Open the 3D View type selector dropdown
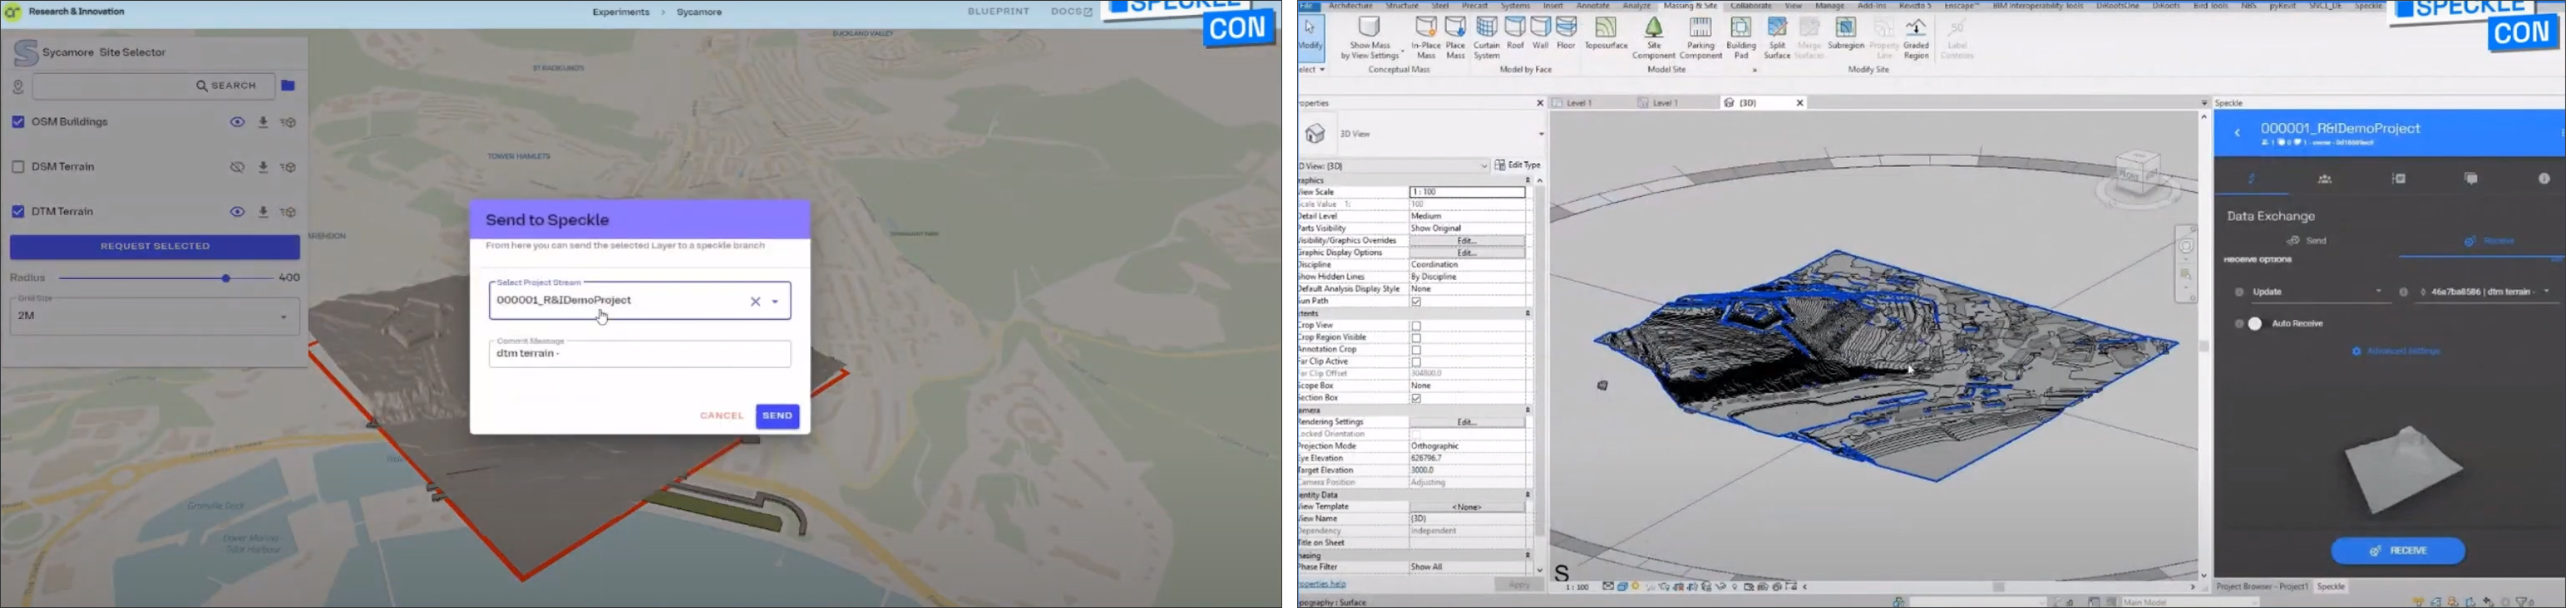The width and height of the screenshot is (2576, 608). point(1541,134)
